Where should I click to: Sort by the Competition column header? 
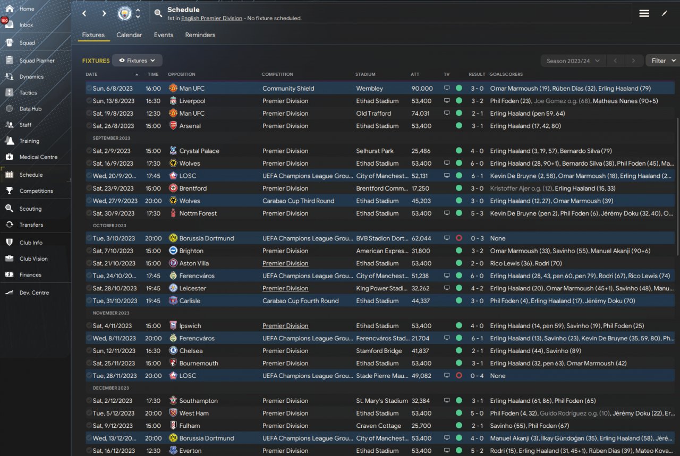click(277, 74)
